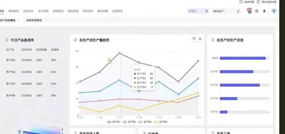Toggle 生产线2 series in chart legend
The height and width of the screenshot is (134, 285).
point(129,122)
